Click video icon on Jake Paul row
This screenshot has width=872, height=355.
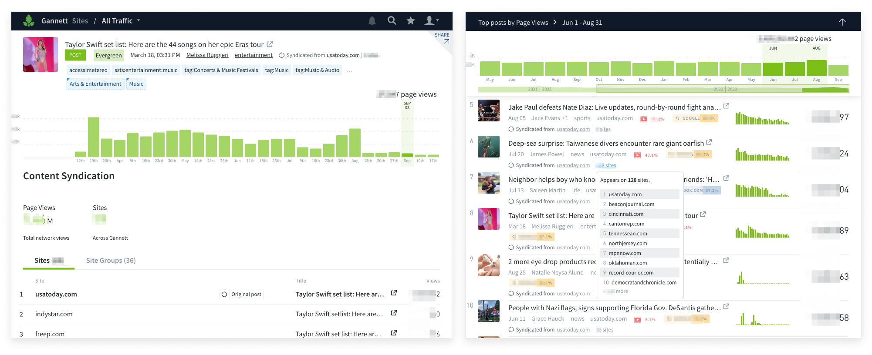click(x=643, y=119)
